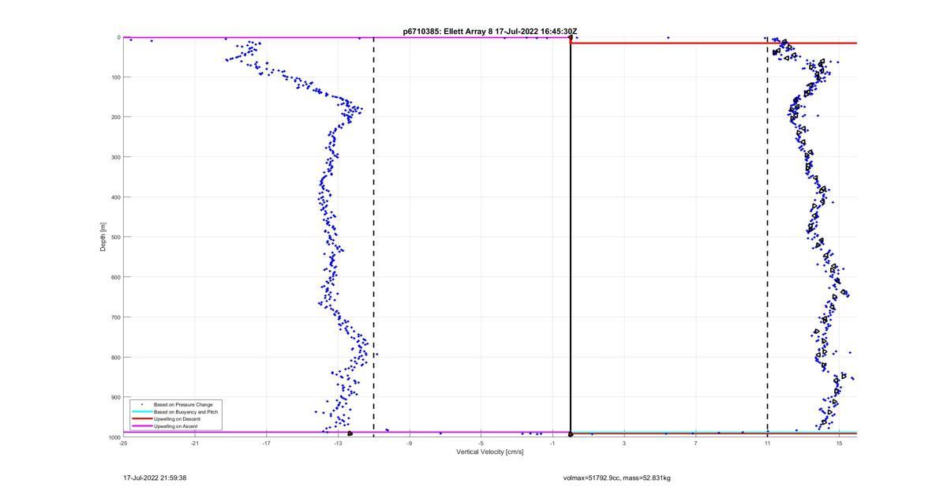Click the magenta line sample in legend
This screenshot has height=491, width=947.
[142, 426]
